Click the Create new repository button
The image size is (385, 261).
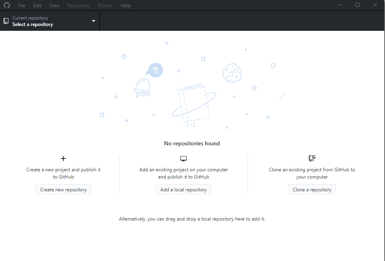coord(63,189)
